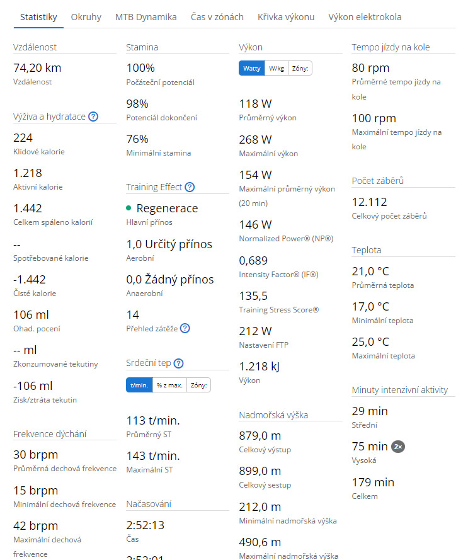Select Watty power unit toggle
Viewport: 468px width, 560px height.
[x=252, y=69]
